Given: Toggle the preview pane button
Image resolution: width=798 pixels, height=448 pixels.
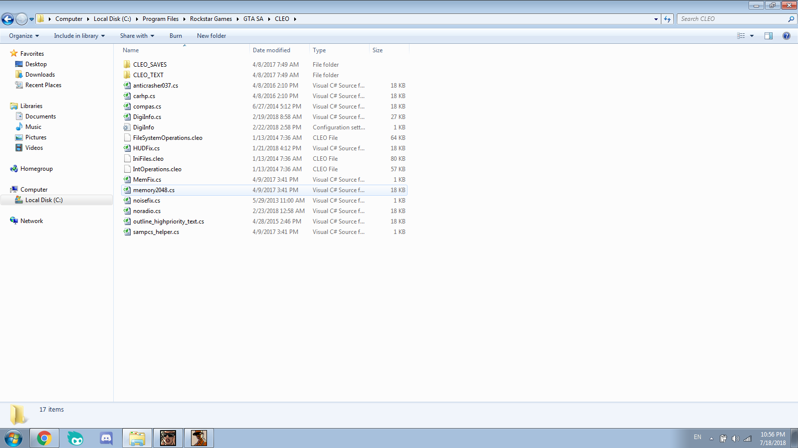Looking at the screenshot, I should pos(768,36).
